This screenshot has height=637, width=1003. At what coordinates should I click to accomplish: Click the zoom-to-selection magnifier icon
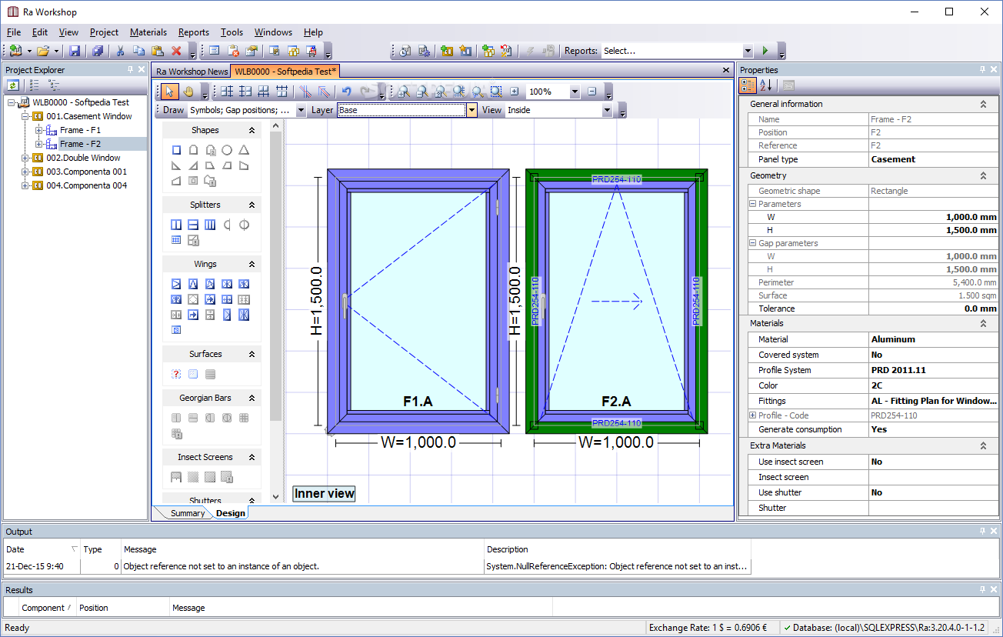tap(497, 92)
